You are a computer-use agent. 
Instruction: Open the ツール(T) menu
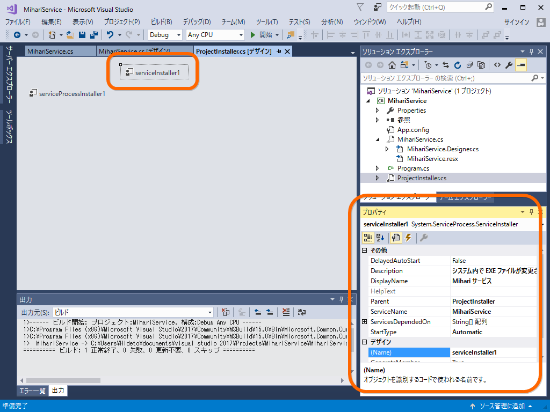coord(267,21)
